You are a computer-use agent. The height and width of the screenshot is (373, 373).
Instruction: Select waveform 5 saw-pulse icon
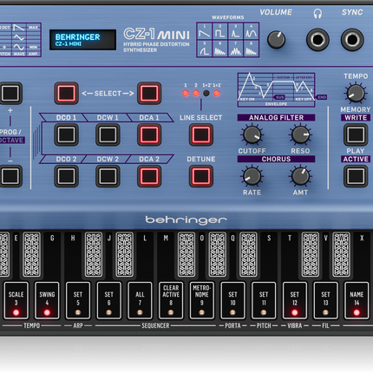point(205,49)
